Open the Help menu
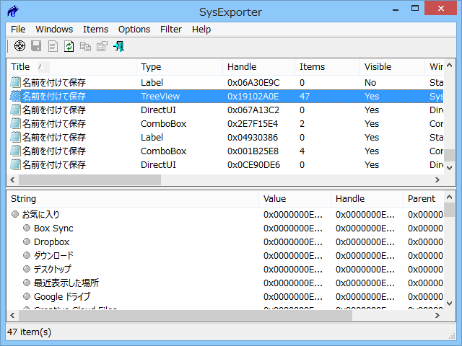Viewport: 462px width, 346px height. 201,30
